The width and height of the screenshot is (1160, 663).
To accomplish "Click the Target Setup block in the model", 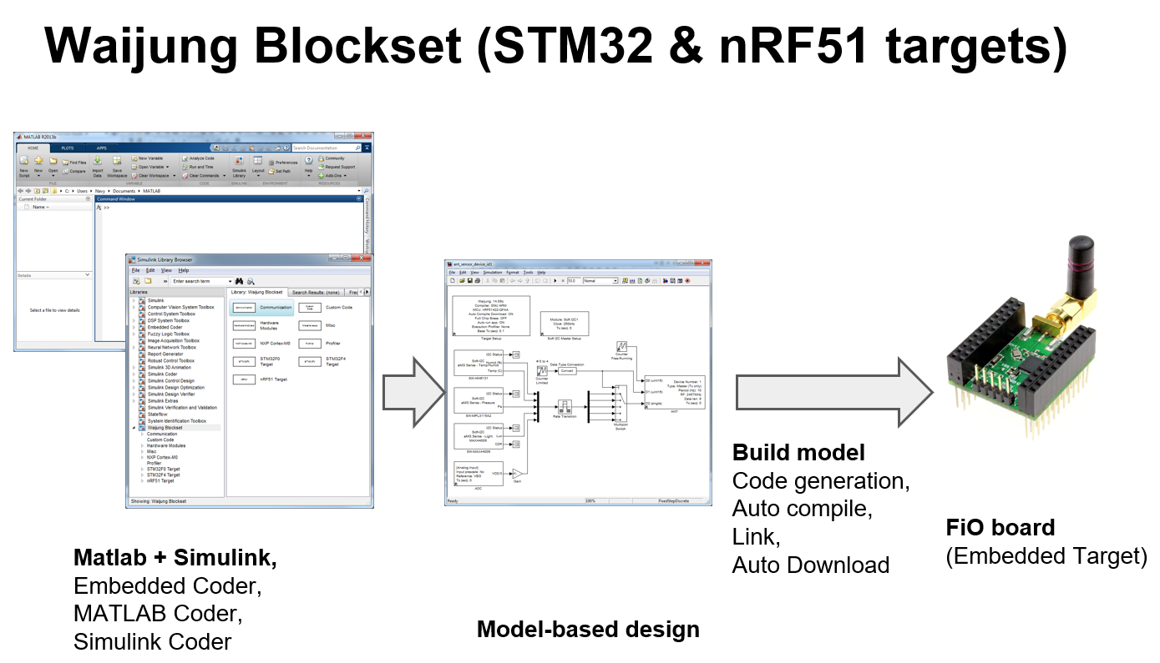I will tap(491, 316).
